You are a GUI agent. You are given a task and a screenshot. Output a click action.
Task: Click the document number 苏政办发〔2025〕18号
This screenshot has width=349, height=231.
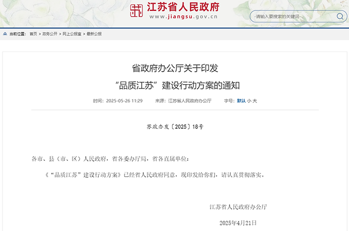click(x=175, y=127)
